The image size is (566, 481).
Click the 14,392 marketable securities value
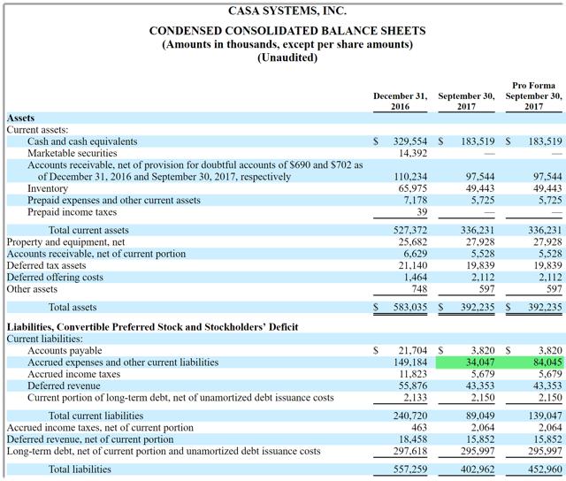[x=413, y=153]
